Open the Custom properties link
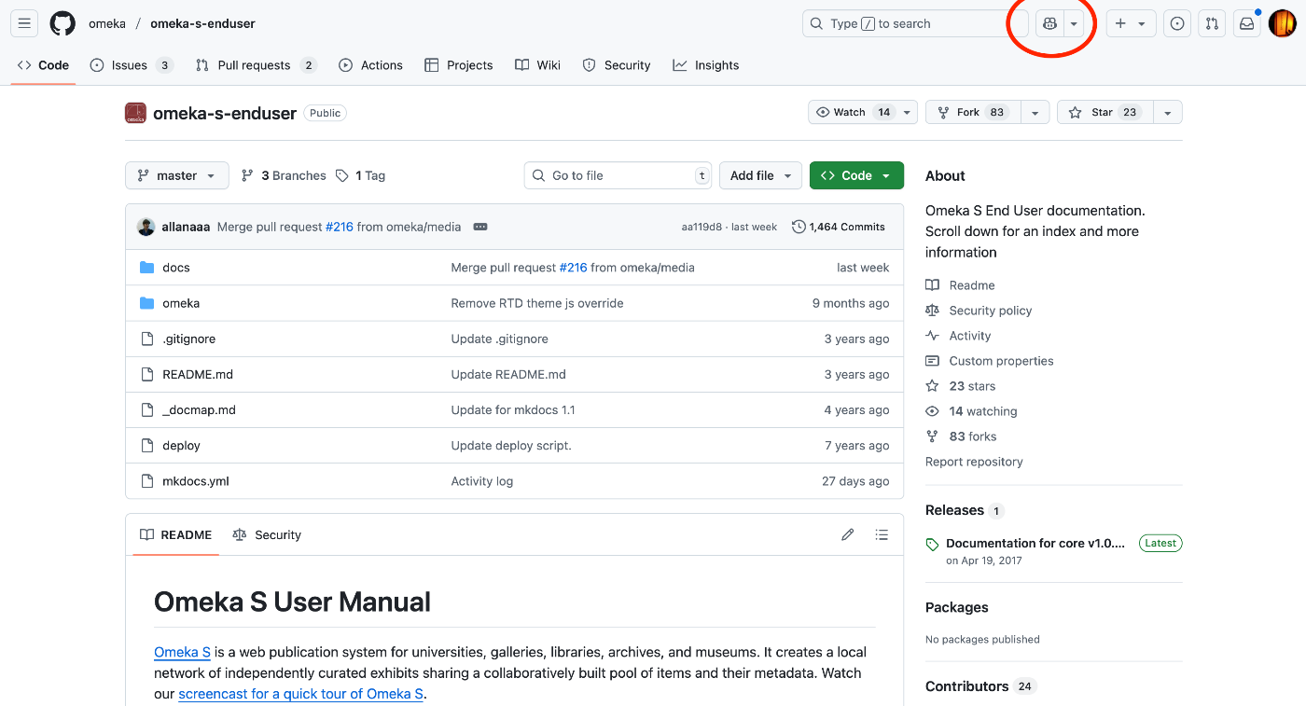1306x706 pixels. pyautogui.click(x=990, y=361)
